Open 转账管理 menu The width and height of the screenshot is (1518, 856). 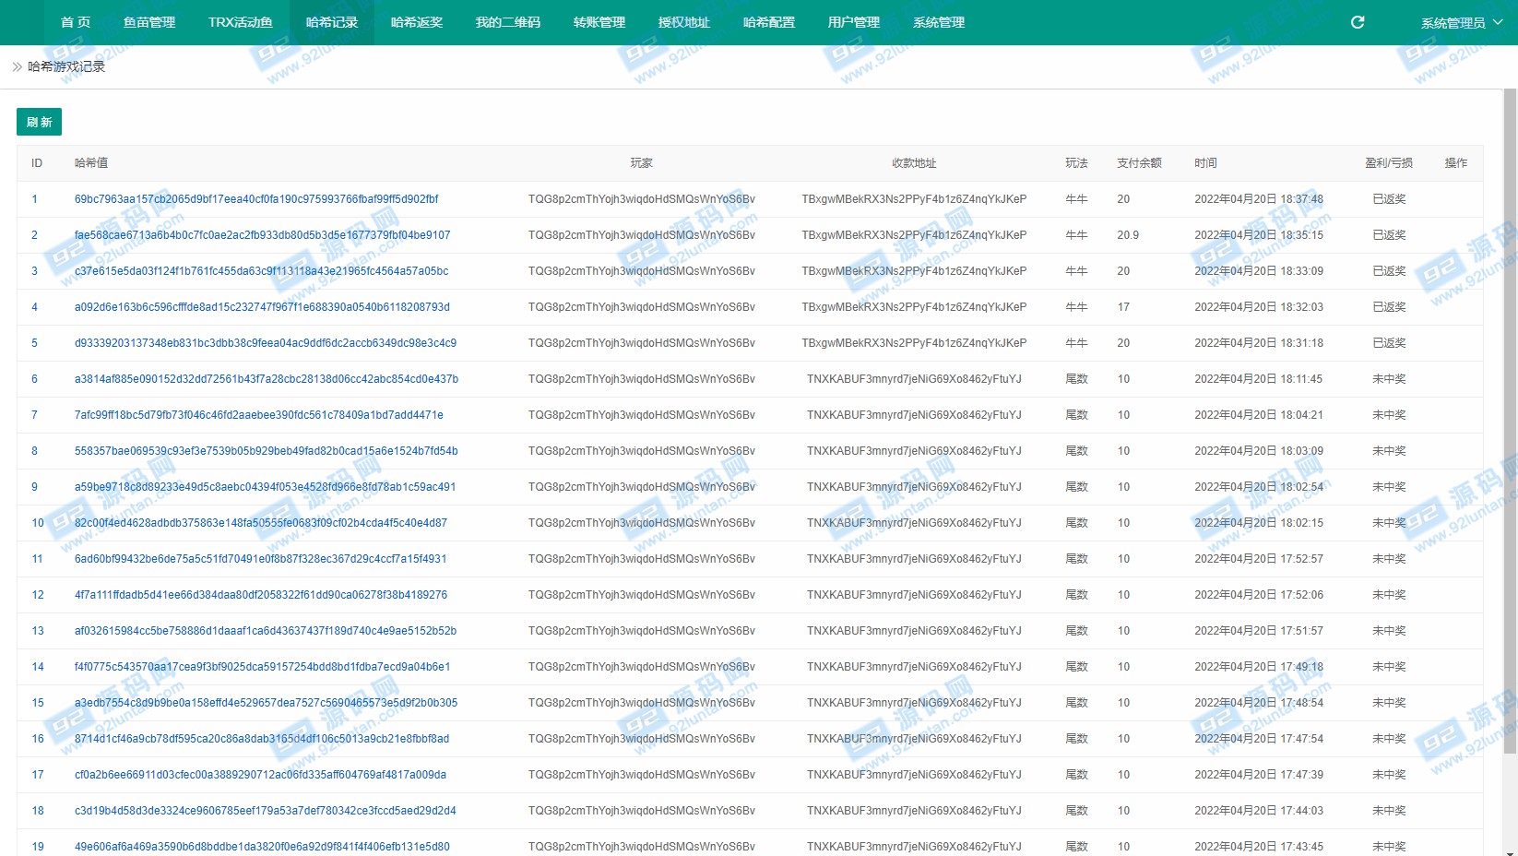599,22
